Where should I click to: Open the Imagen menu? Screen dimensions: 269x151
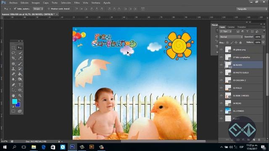point(36,3)
